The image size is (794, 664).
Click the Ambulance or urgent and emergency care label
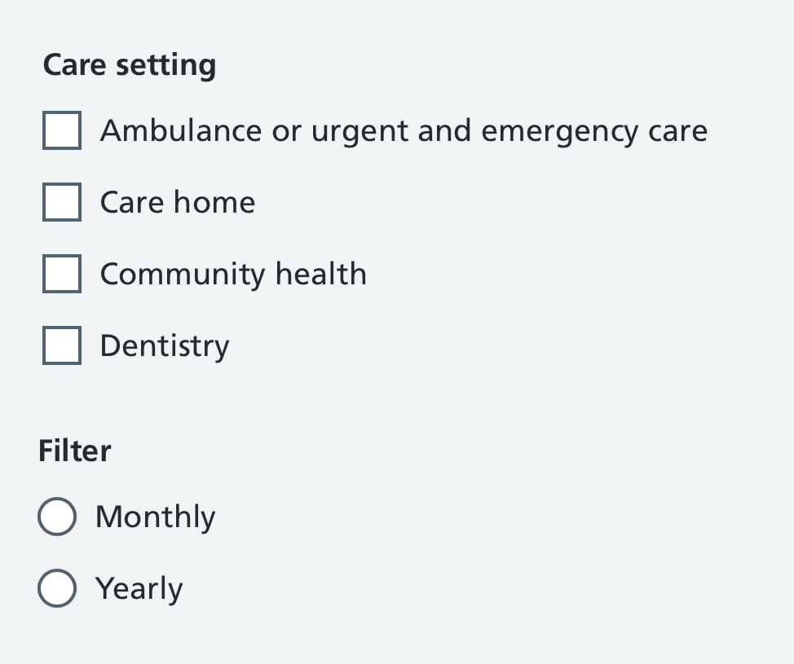point(403,130)
